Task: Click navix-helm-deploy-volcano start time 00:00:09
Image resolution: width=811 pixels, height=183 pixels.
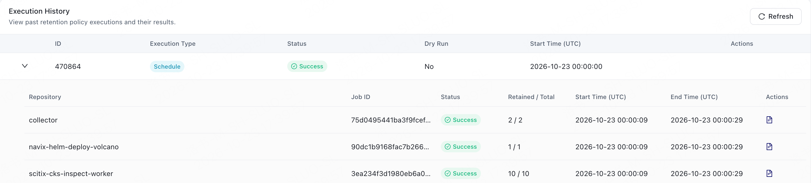Action: (x=611, y=147)
